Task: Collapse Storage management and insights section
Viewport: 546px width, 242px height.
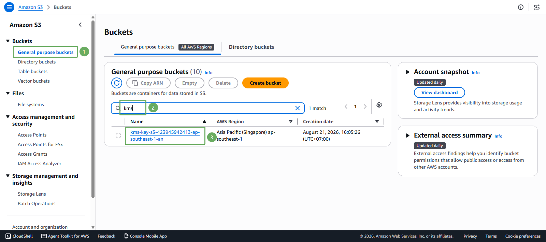Action: 8,176
